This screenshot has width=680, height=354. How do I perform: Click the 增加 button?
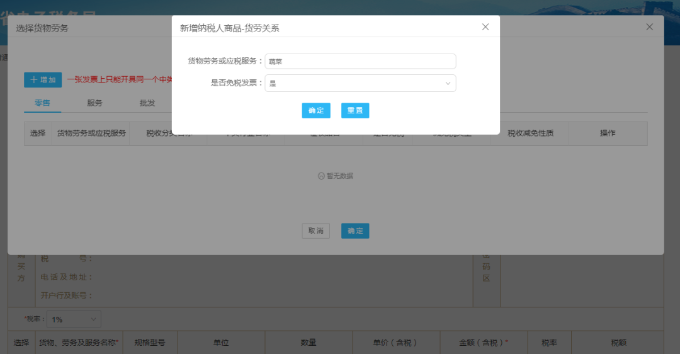tap(43, 80)
